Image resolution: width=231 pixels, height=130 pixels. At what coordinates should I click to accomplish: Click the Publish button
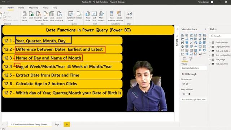click(x=129, y=15)
